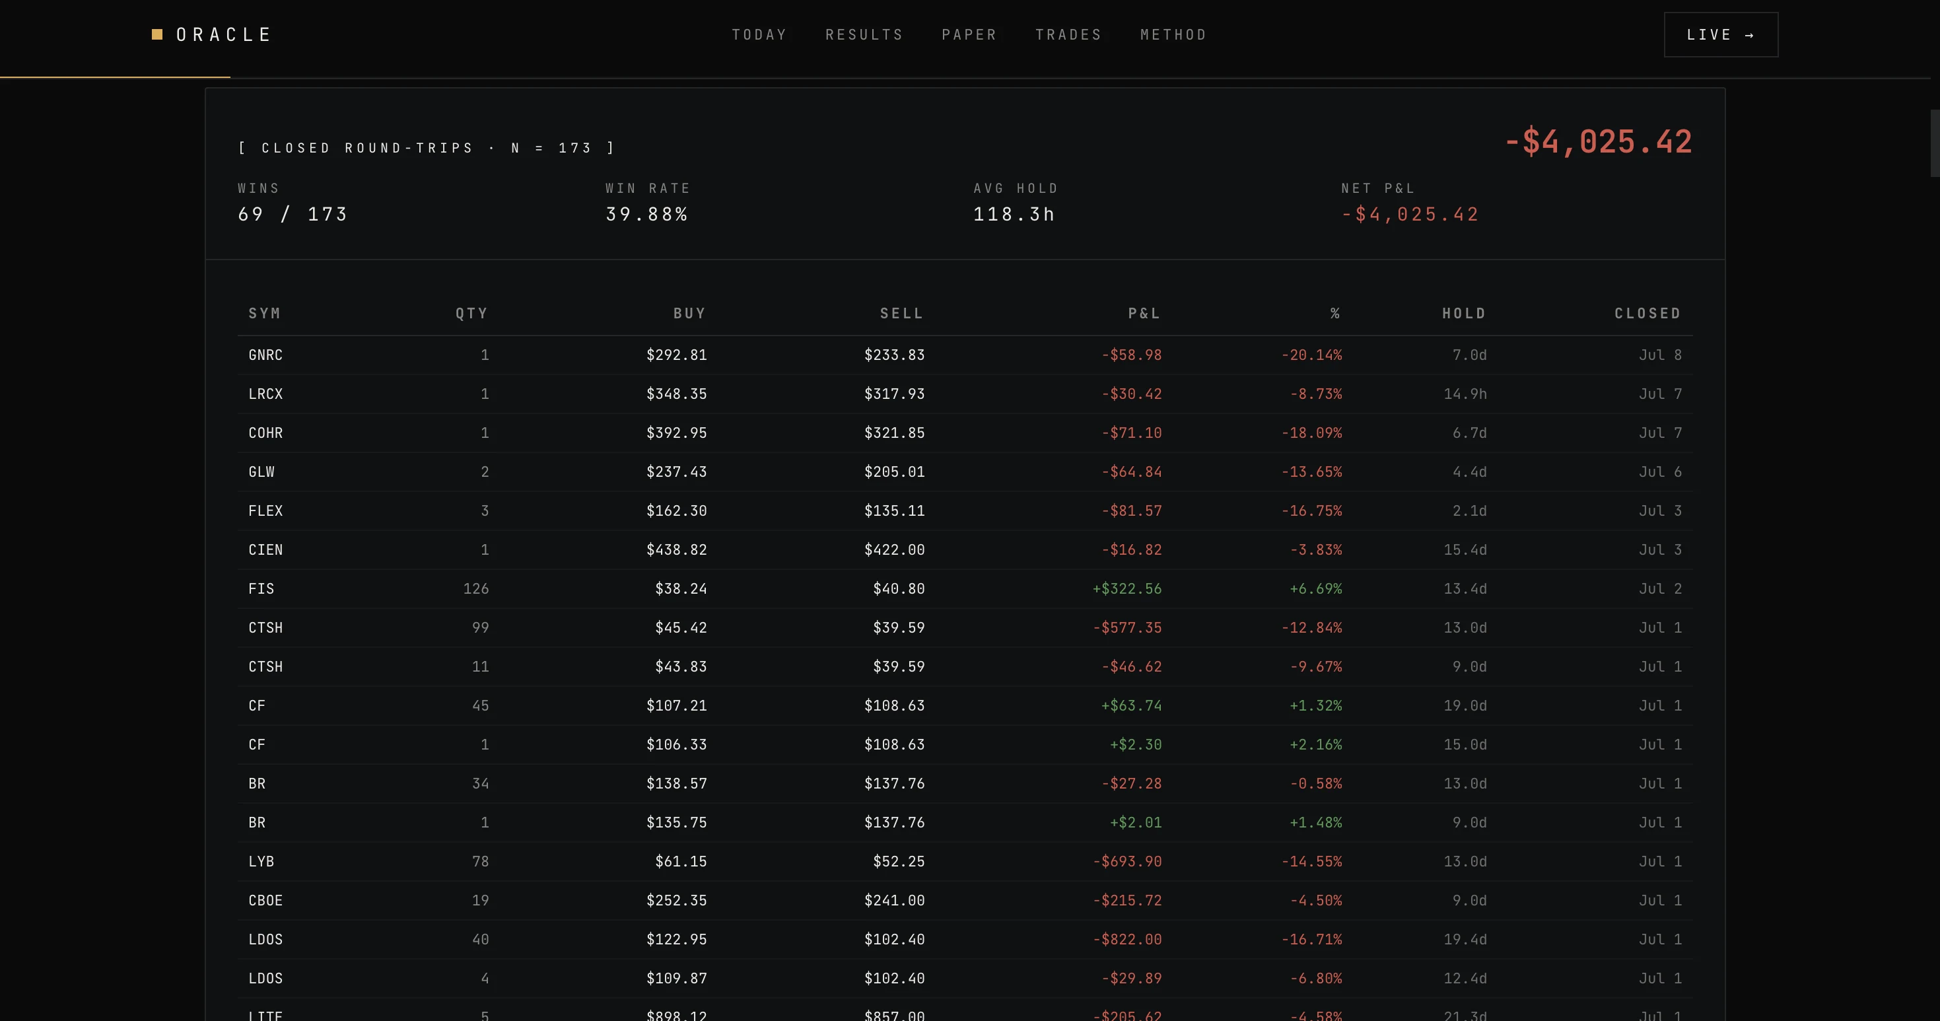Click the $135.75 buy price for BR
1940x1021 pixels.
point(676,822)
